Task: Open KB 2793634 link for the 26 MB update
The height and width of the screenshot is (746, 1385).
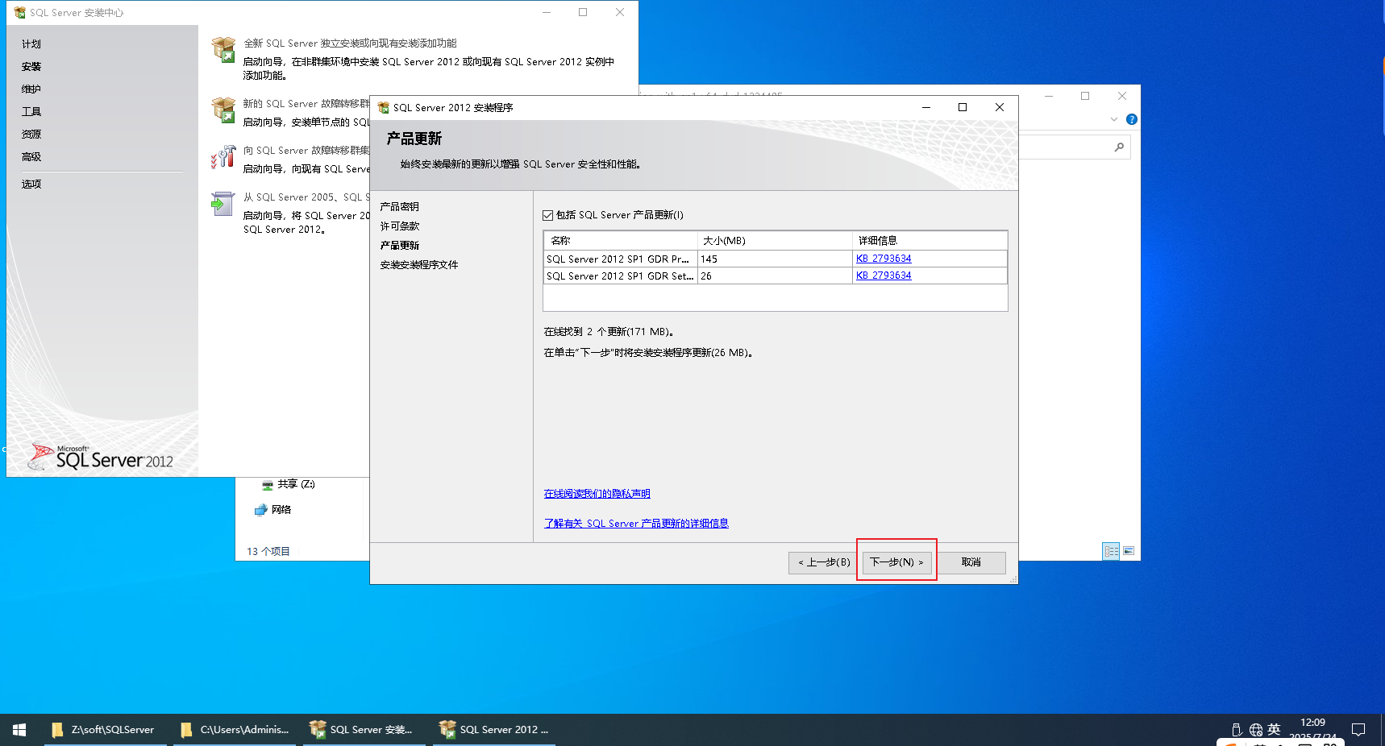Action: 884,276
